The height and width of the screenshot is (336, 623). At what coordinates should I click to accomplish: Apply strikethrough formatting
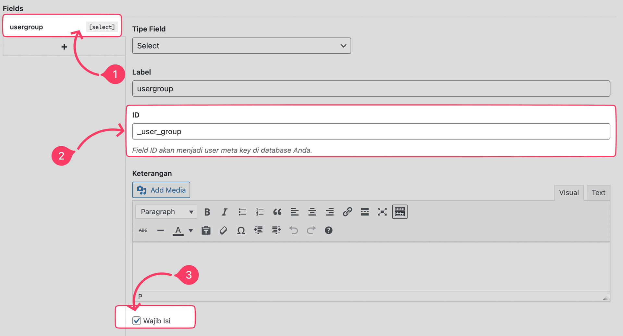(x=142, y=230)
